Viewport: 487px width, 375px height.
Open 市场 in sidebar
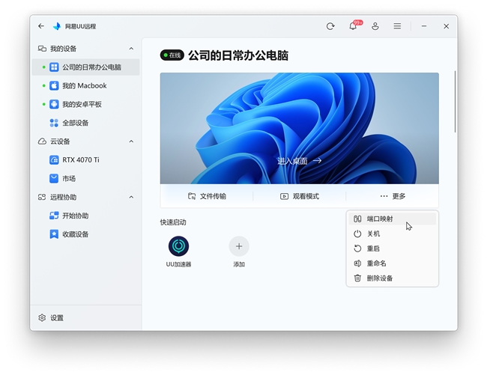[x=85, y=178]
